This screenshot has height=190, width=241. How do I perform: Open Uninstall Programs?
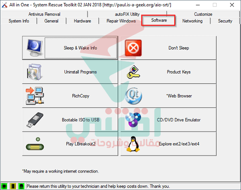click(70, 72)
